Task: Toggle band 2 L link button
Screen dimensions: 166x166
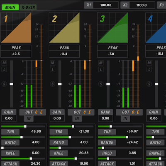Action: tap(52, 69)
